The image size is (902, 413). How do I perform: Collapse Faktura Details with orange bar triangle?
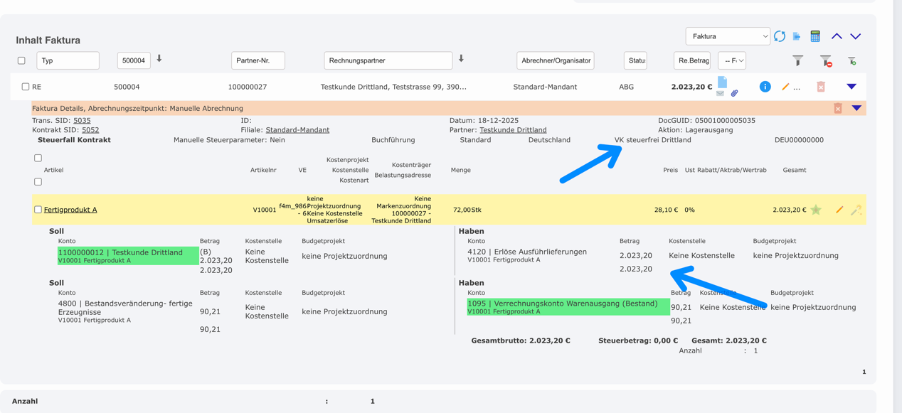coord(856,109)
